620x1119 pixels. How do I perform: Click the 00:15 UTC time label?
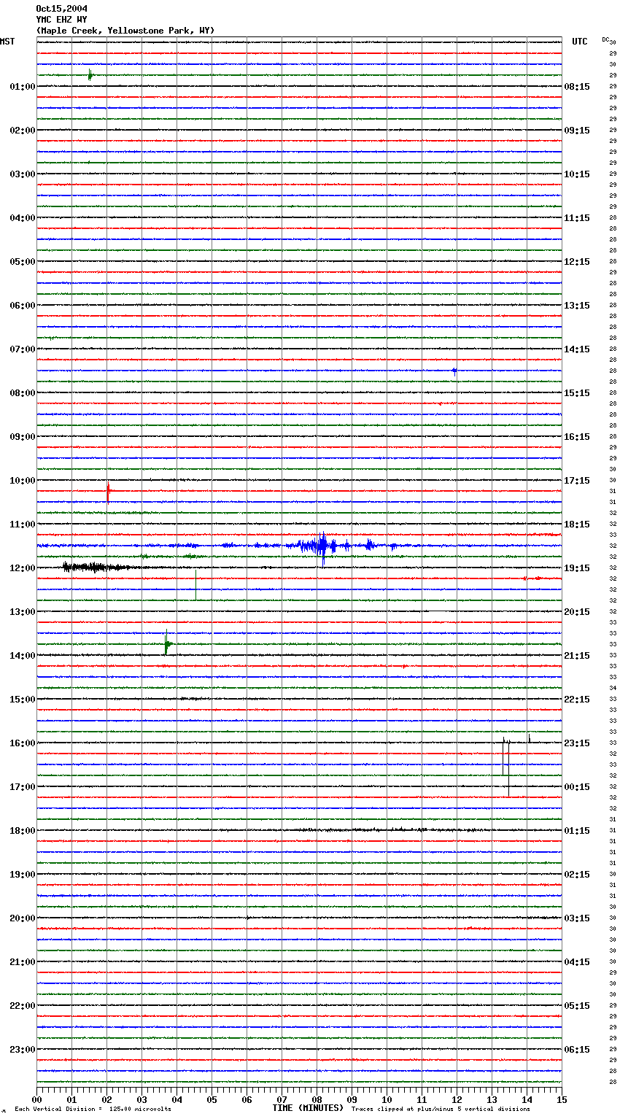coord(577,787)
